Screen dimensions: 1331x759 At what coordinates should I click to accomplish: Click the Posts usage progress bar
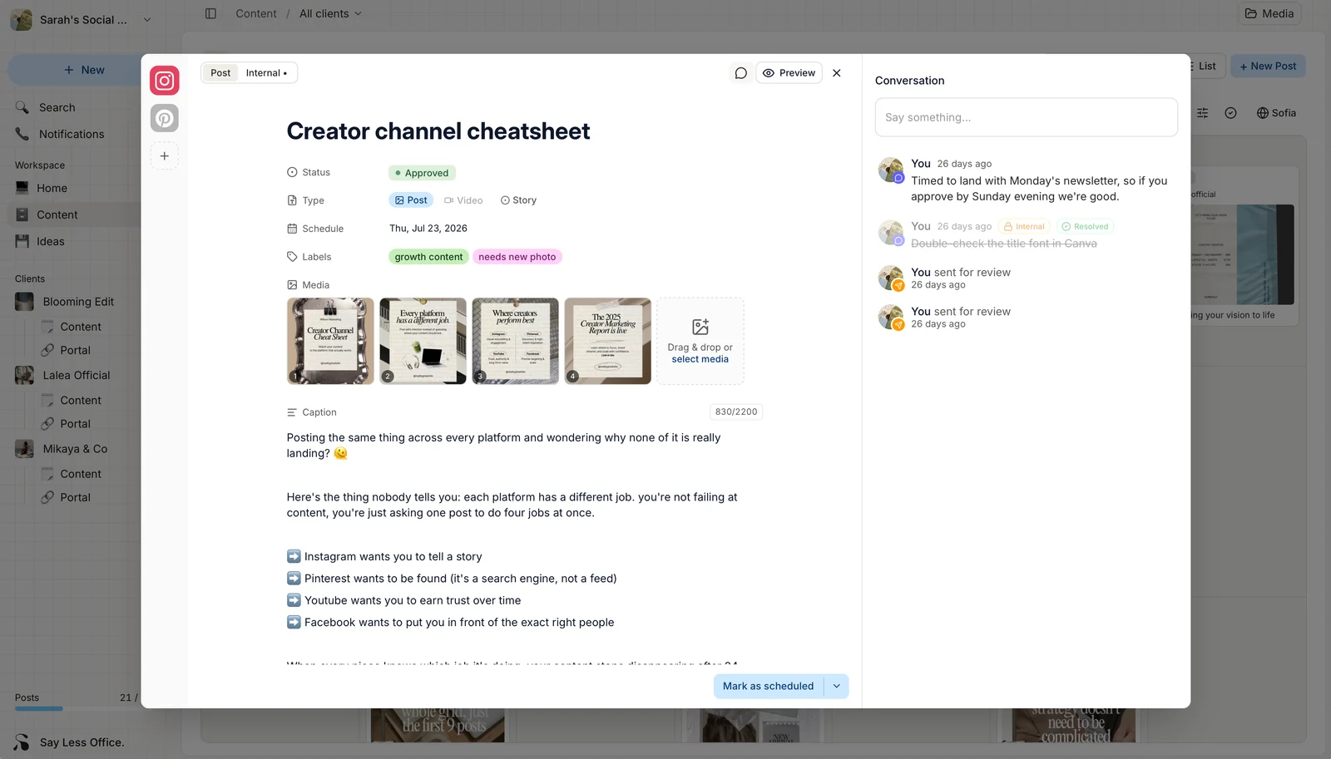tap(77, 709)
